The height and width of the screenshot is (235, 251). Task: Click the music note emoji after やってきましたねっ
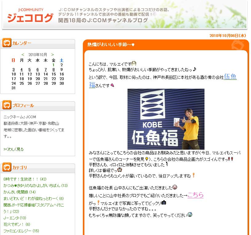point(194,69)
